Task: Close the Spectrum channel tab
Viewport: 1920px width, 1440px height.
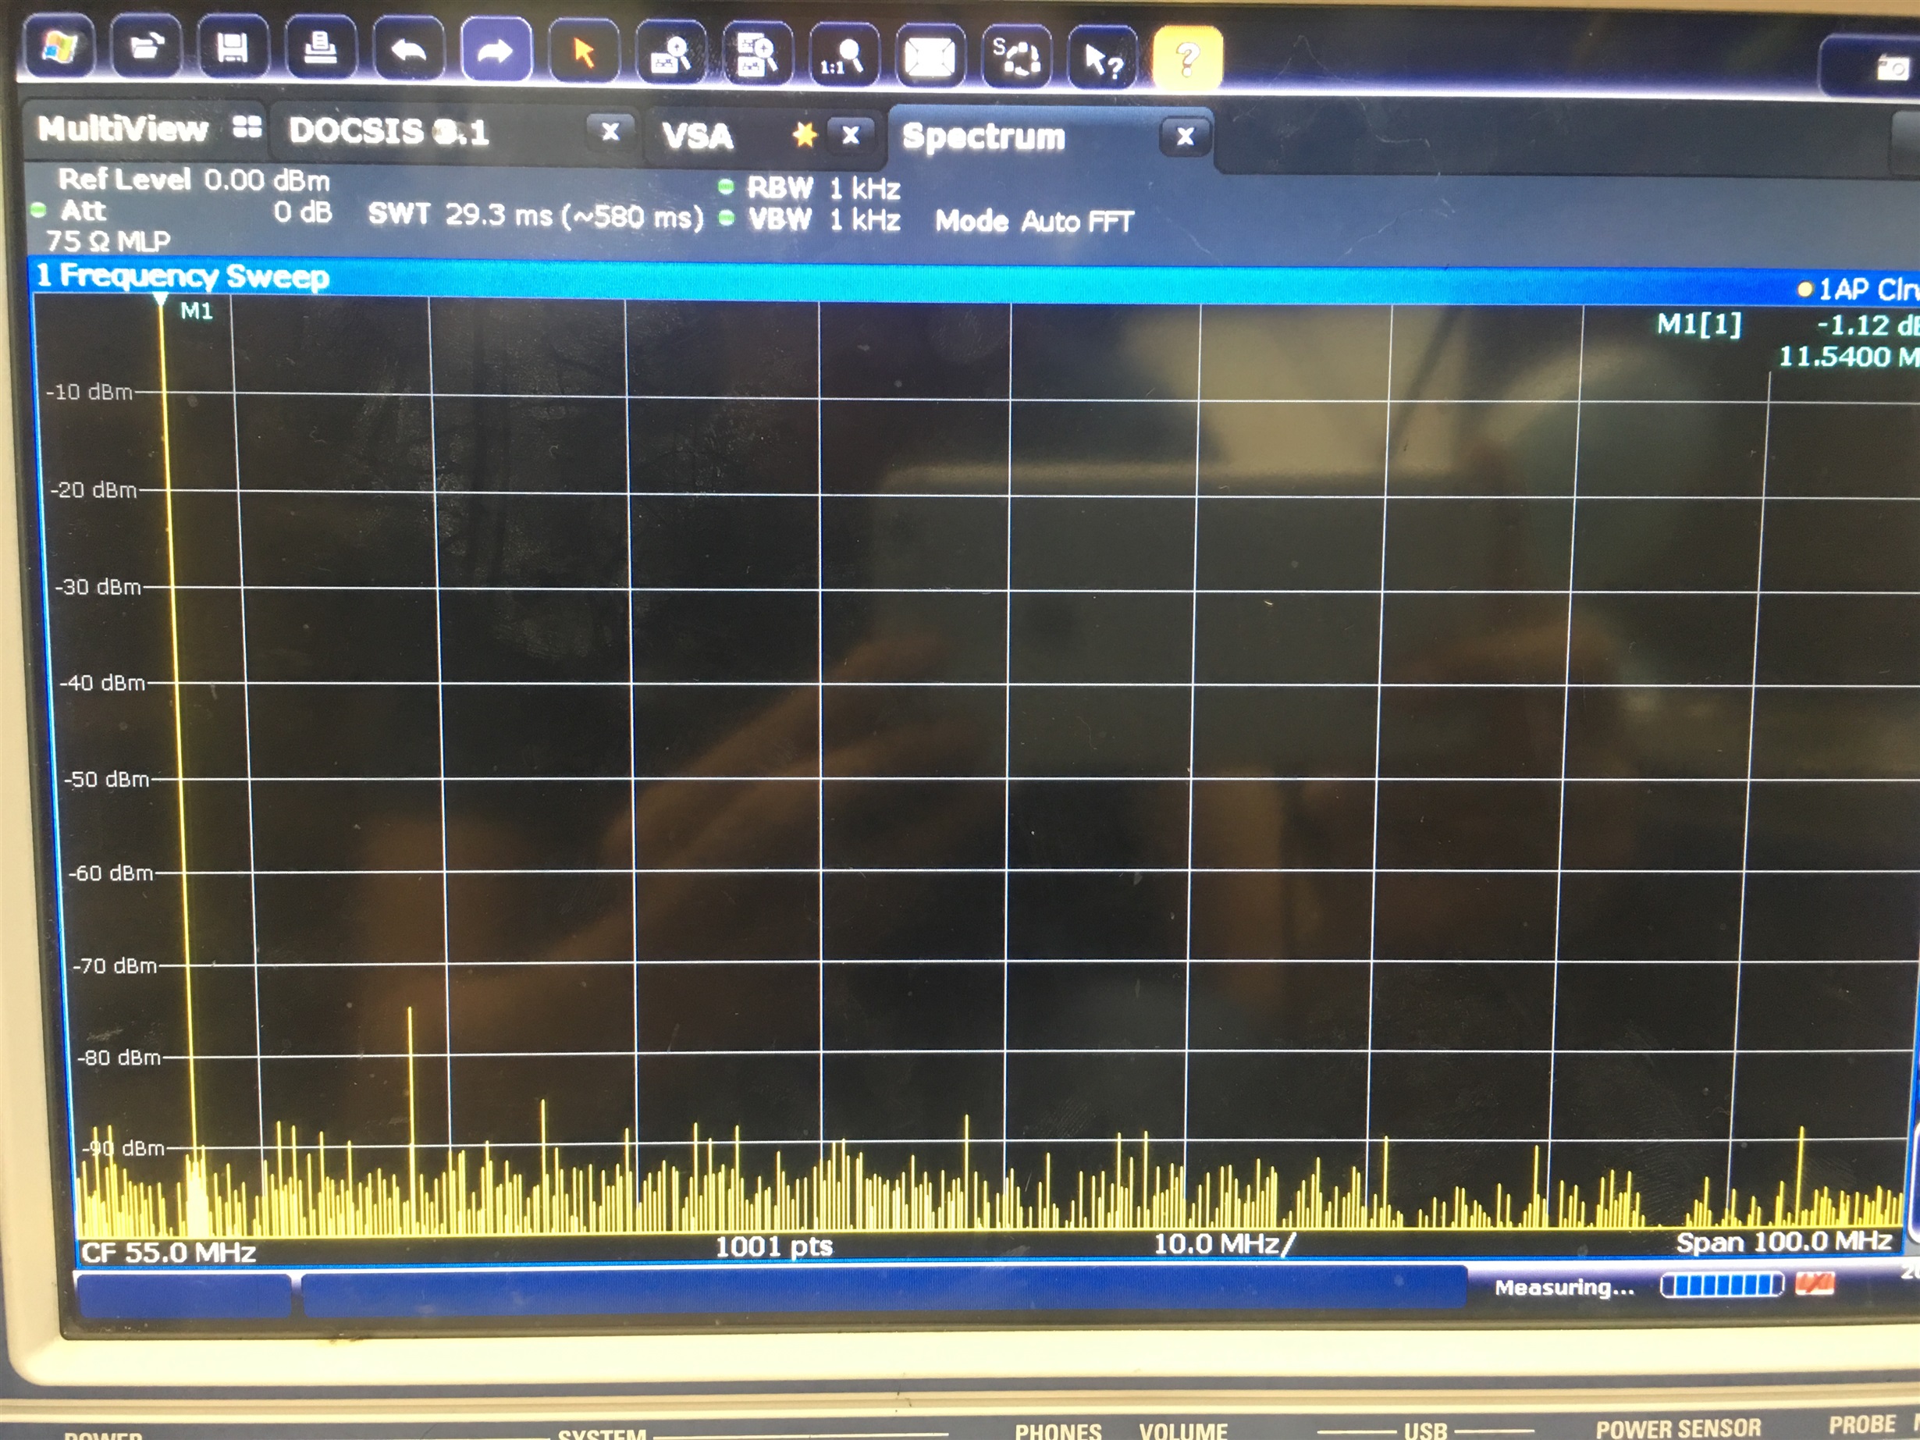Action: pos(1185,137)
